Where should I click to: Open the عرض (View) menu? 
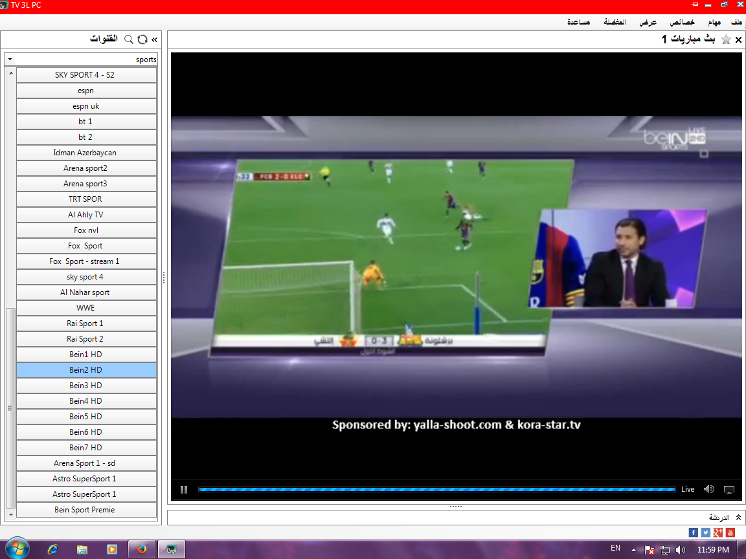(x=648, y=22)
